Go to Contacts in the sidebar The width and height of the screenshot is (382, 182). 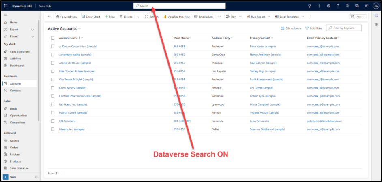click(x=15, y=91)
